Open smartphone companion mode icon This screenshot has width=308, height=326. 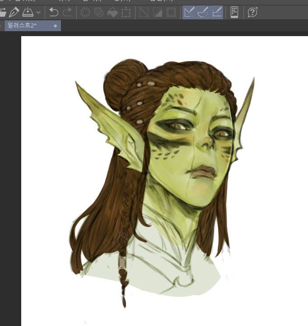pyautogui.click(x=234, y=12)
